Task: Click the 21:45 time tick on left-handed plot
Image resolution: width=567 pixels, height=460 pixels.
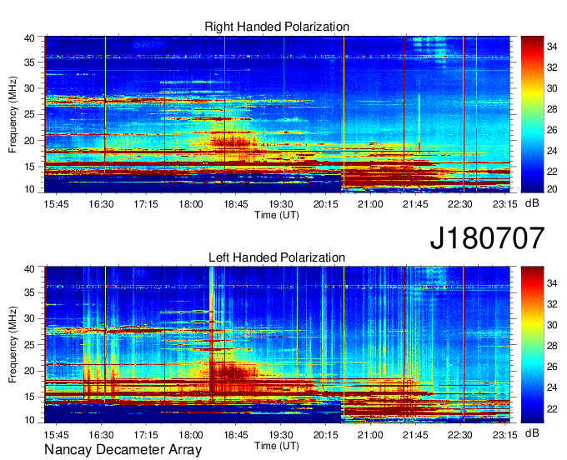Action: point(415,435)
